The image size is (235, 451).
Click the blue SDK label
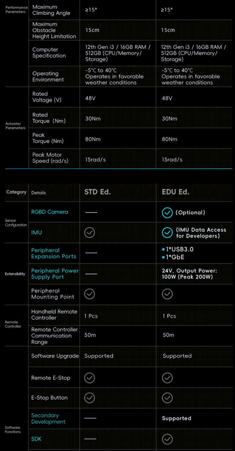pos(36,439)
